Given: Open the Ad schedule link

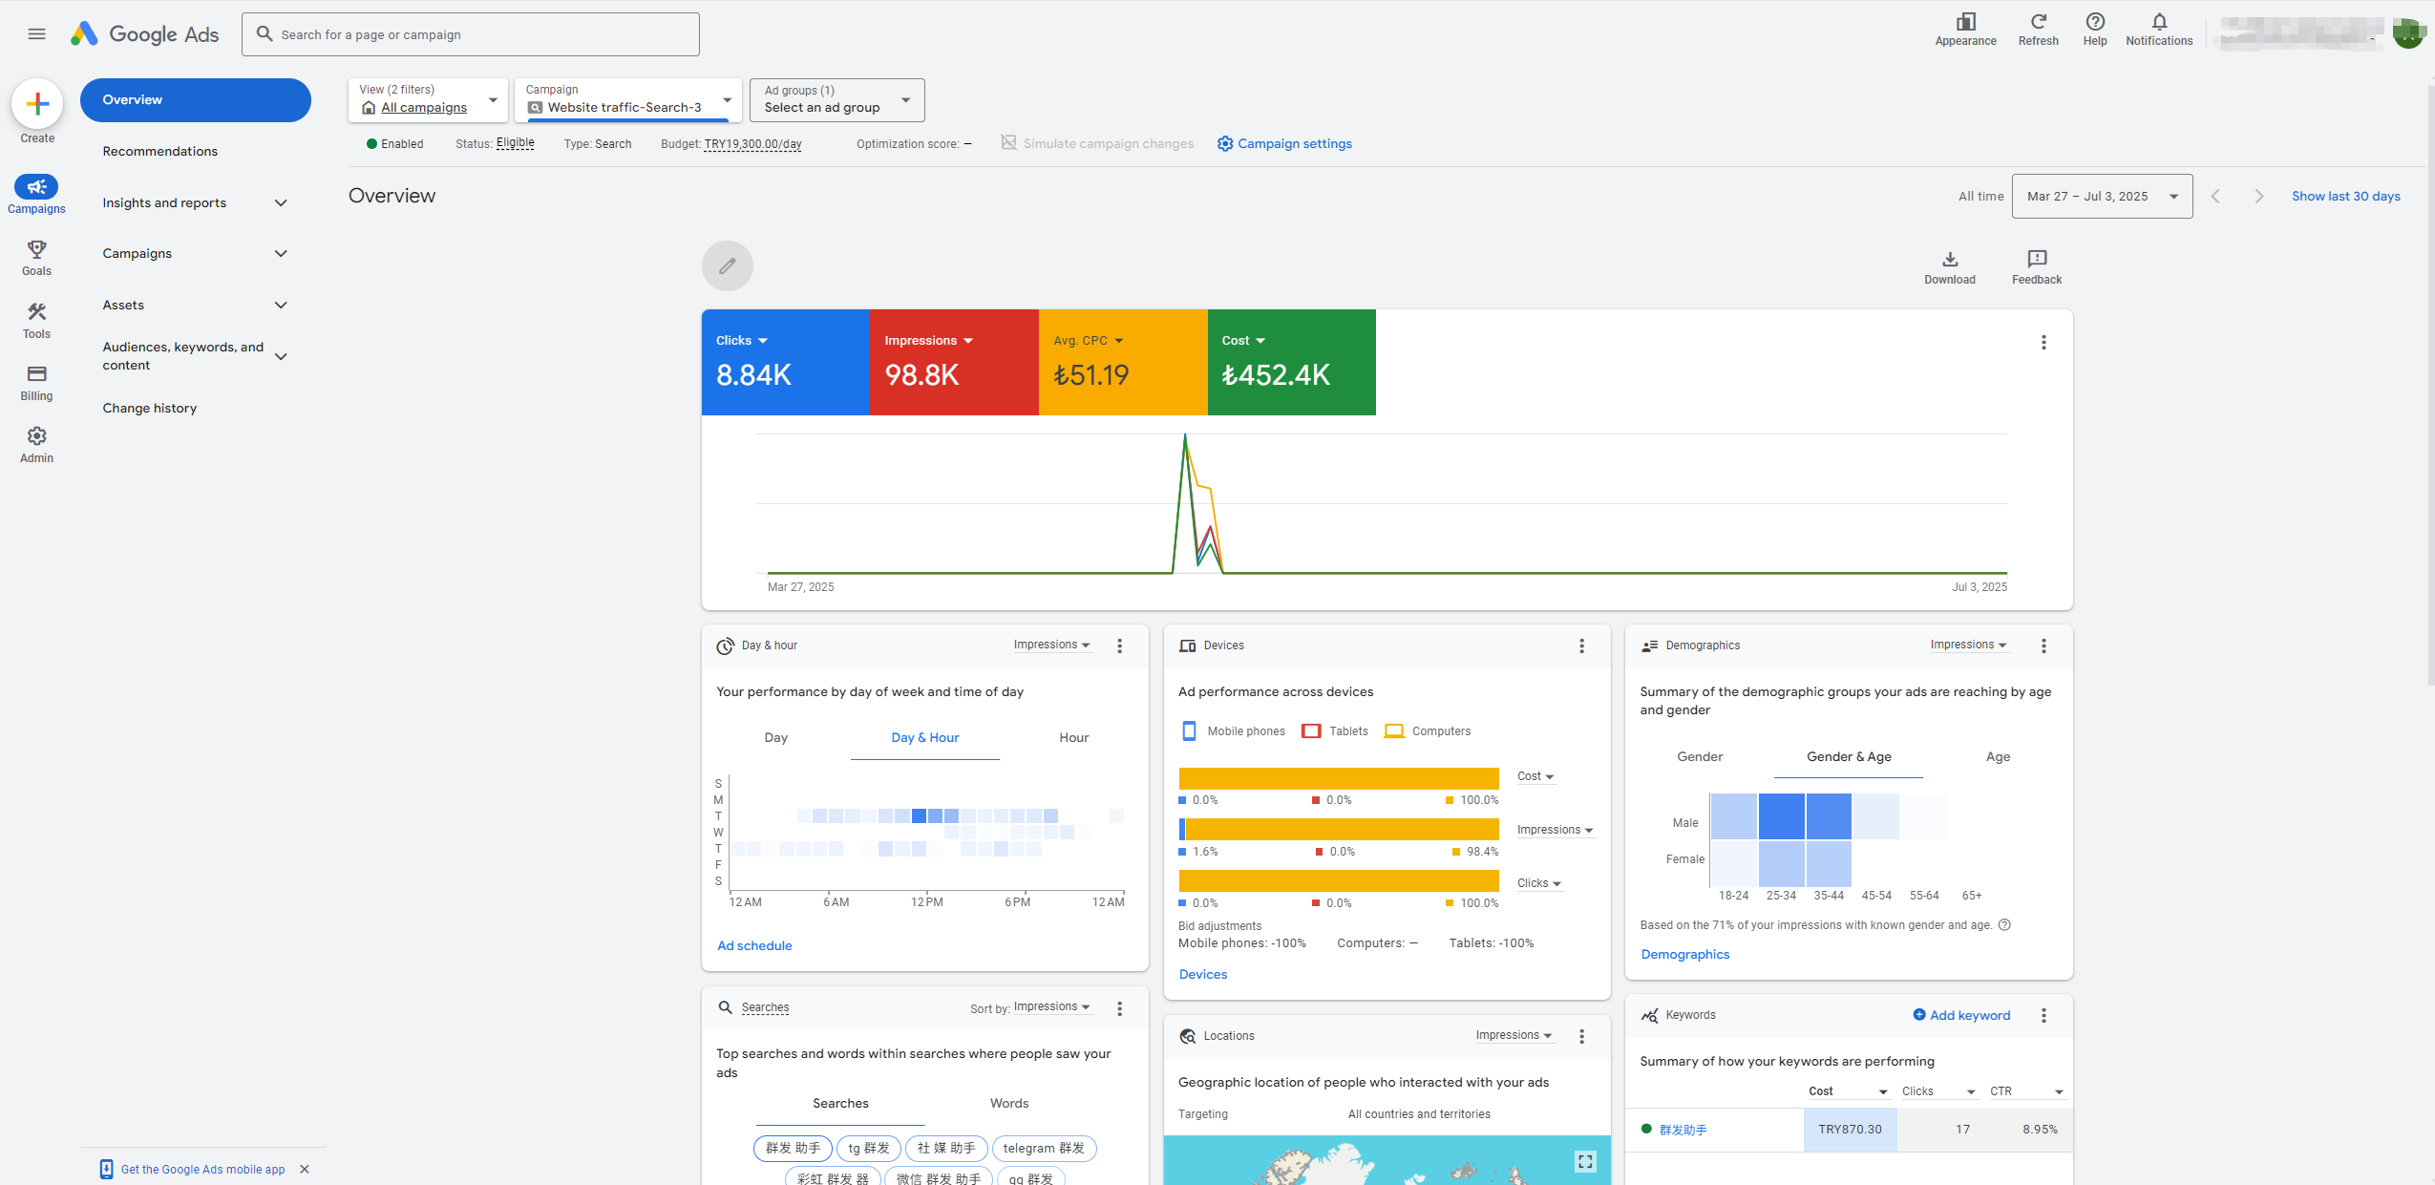Looking at the screenshot, I should tap(754, 945).
